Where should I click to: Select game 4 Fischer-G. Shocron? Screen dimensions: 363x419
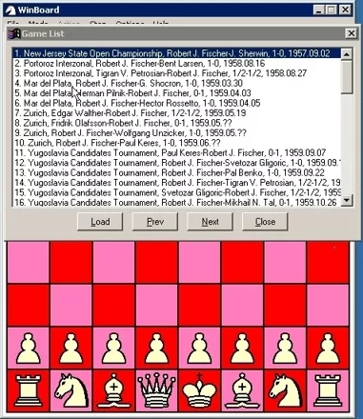pyautogui.click(x=177, y=83)
